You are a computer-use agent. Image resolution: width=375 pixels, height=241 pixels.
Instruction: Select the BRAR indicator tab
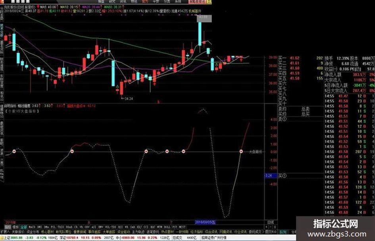click(69, 227)
